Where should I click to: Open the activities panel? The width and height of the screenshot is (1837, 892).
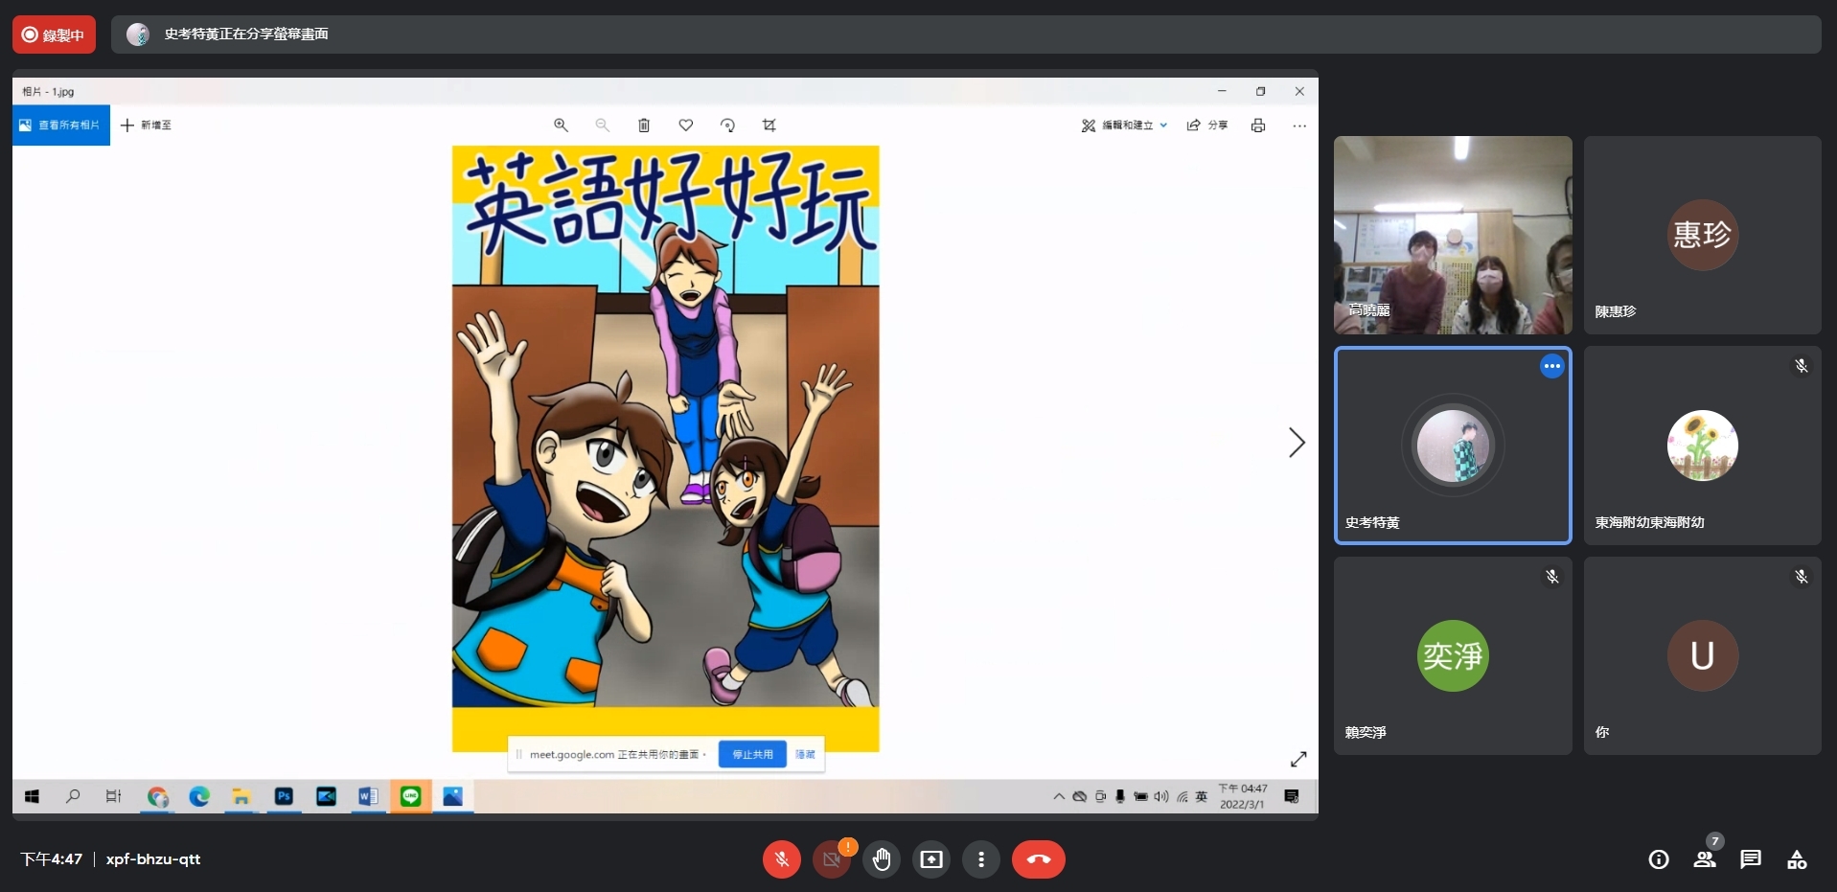(x=1797, y=859)
